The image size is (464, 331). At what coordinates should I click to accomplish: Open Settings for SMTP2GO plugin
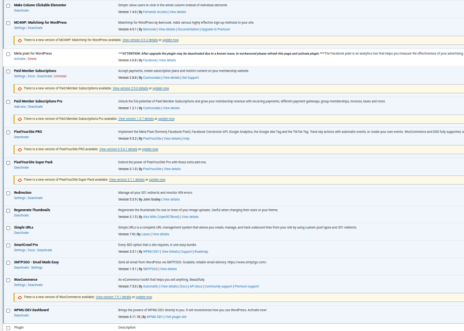37,268
